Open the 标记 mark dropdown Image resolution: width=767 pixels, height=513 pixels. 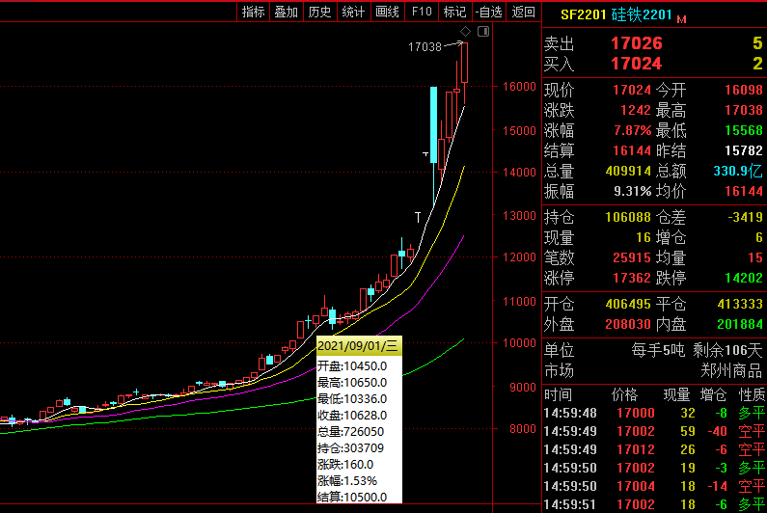(453, 12)
